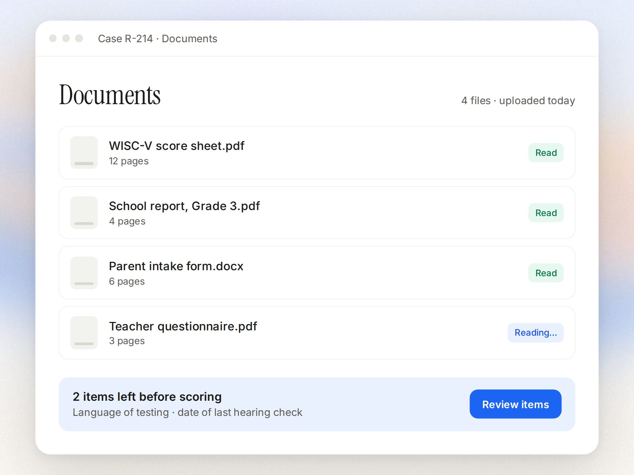Click Read badge for WISC-V score sheet
Screen dimensions: 634x475
[x=546, y=153]
